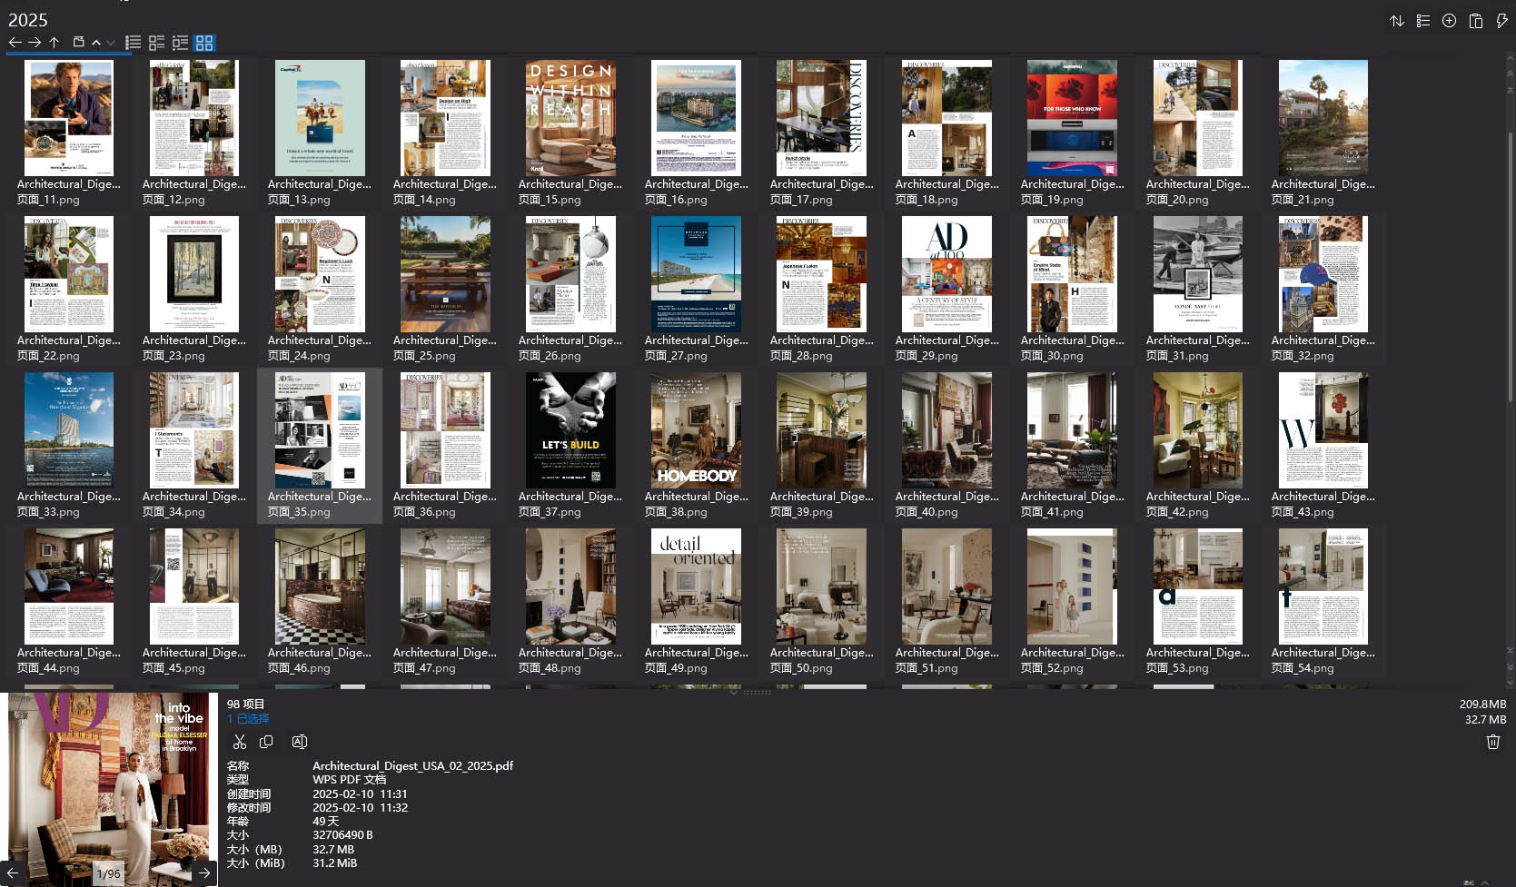
Task: Delete selection with the trash icon
Action: pyautogui.click(x=1492, y=742)
